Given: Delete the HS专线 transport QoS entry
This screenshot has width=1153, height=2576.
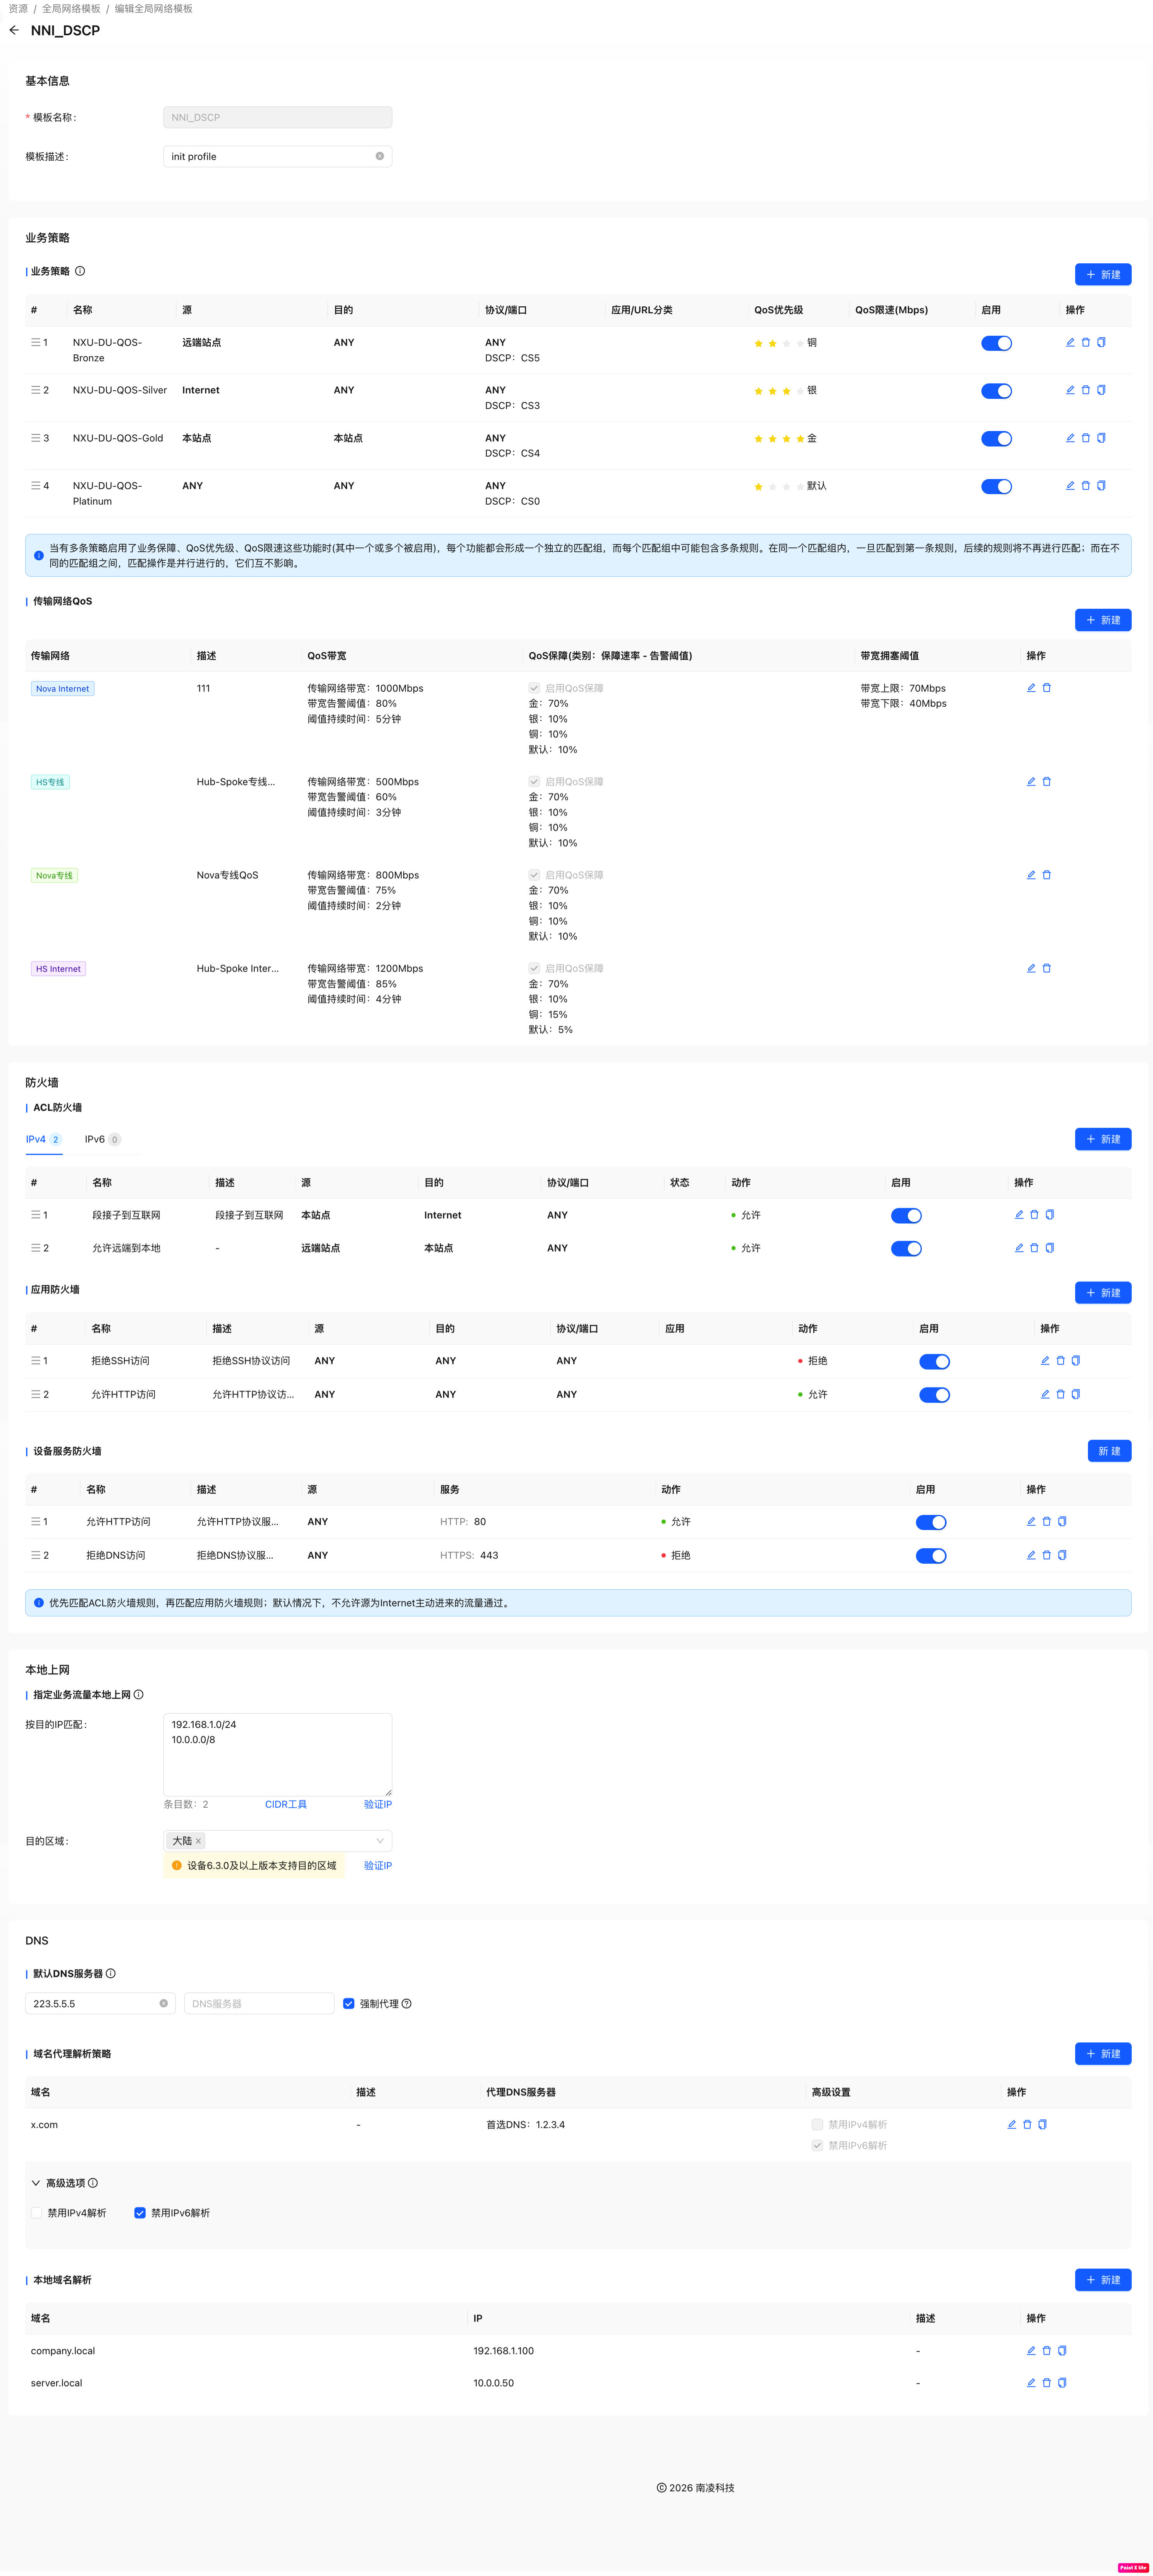Looking at the screenshot, I should [x=1047, y=782].
